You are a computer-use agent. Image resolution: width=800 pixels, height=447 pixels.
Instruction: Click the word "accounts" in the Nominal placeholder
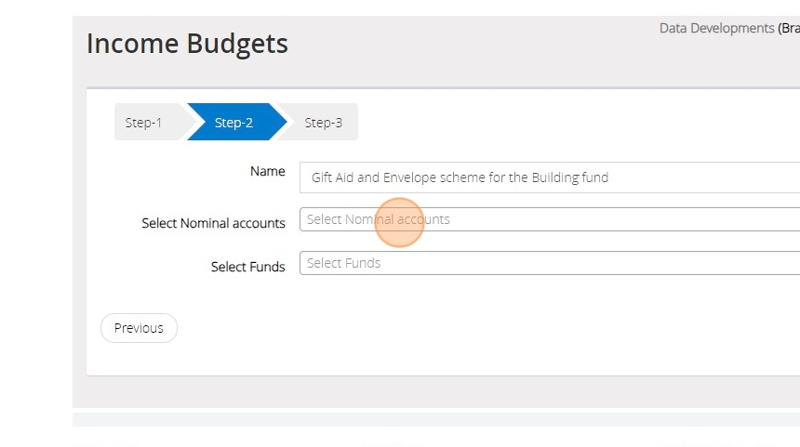click(x=423, y=219)
